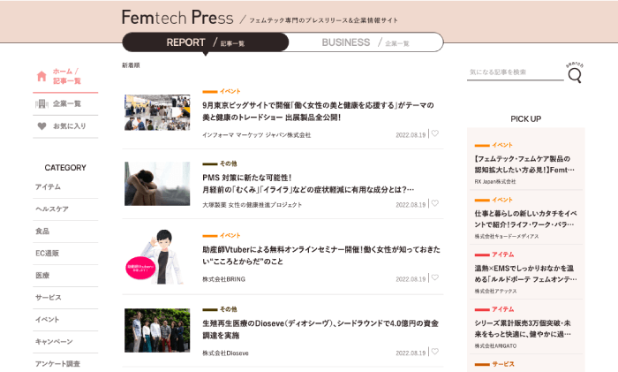This screenshot has height=372, width=618.
Task: Open the EC通販 category
Action: 49,253
